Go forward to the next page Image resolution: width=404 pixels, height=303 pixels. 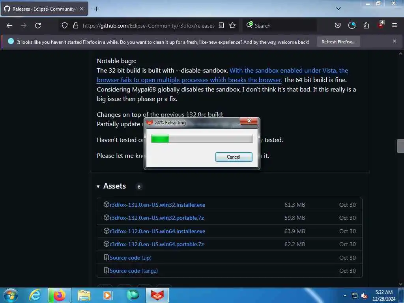click(24, 26)
